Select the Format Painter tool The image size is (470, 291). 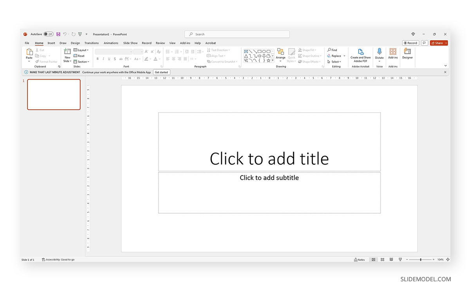[x=46, y=61]
